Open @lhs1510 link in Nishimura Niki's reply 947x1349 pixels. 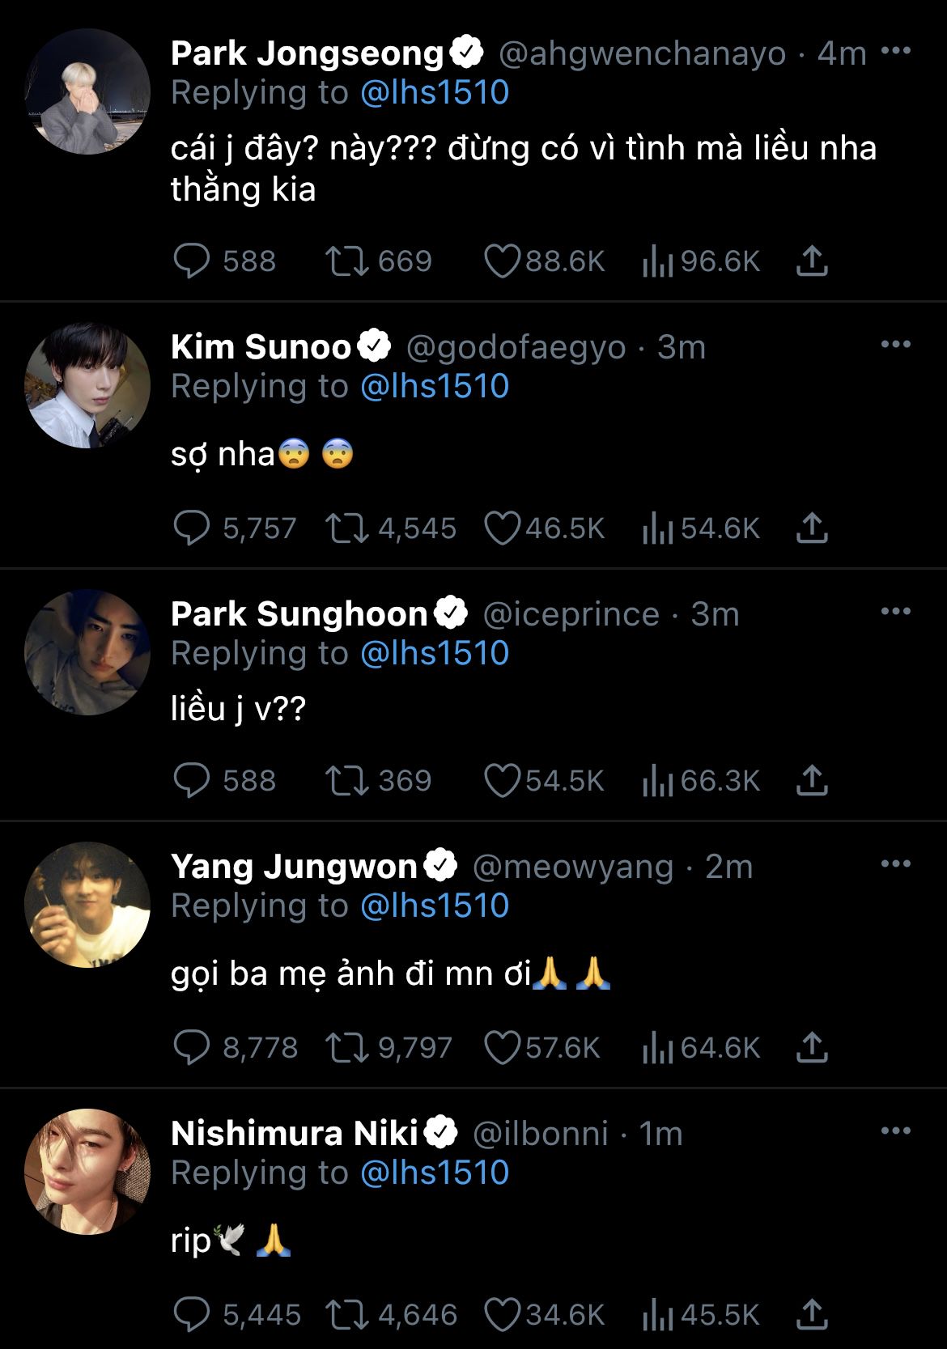click(x=435, y=1173)
